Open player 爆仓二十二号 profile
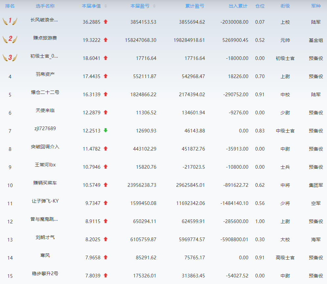Screen dimensions: 327x284 click(45, 93)
